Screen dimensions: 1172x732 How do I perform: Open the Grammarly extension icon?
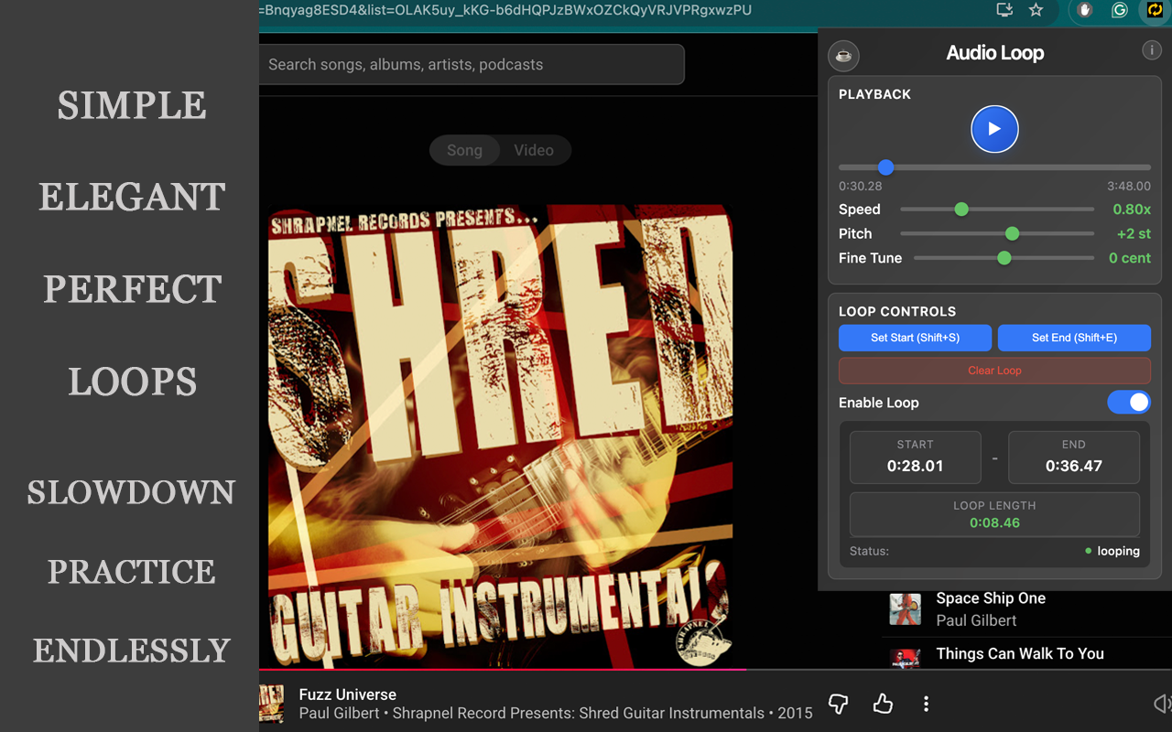point(1119,10)
